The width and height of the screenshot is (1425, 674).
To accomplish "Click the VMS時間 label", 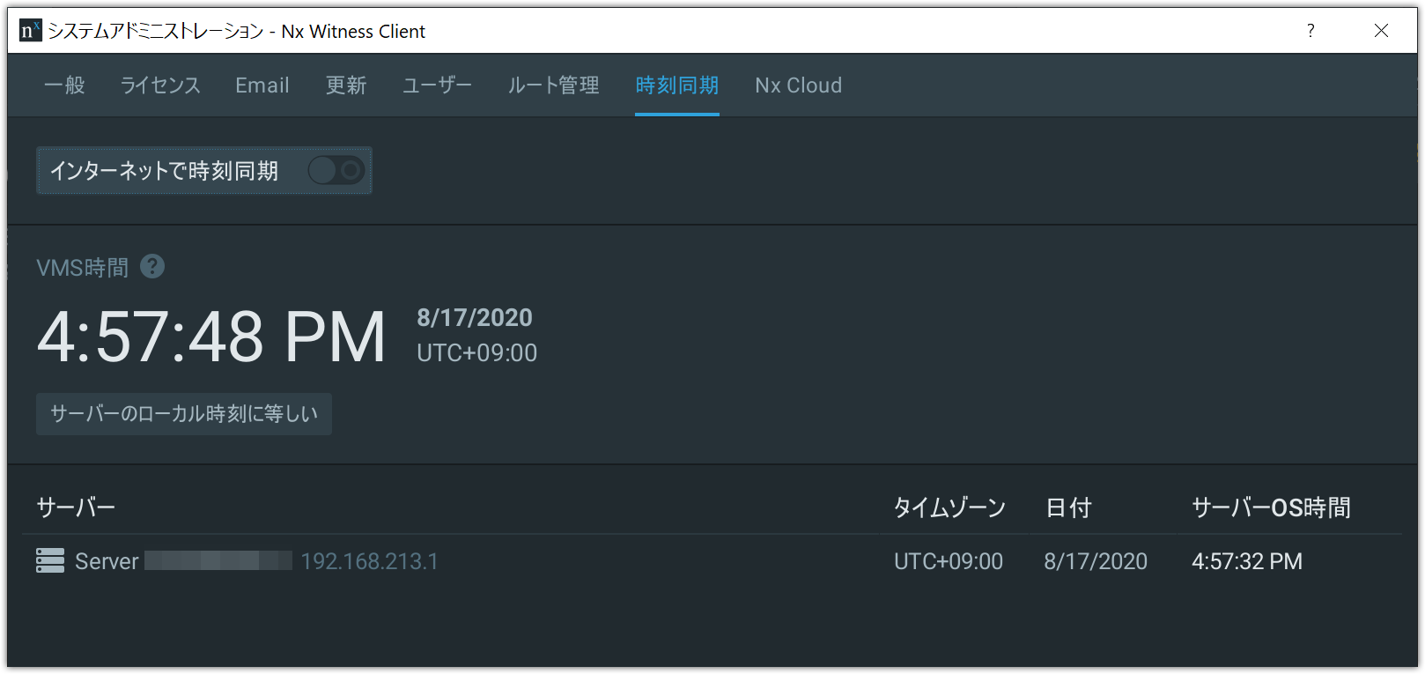I will 83,267.
